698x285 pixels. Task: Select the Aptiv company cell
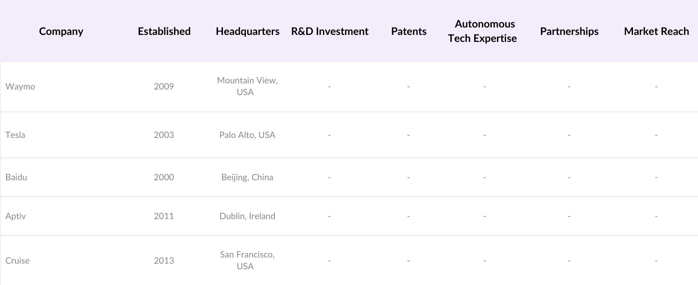(16, 216)
